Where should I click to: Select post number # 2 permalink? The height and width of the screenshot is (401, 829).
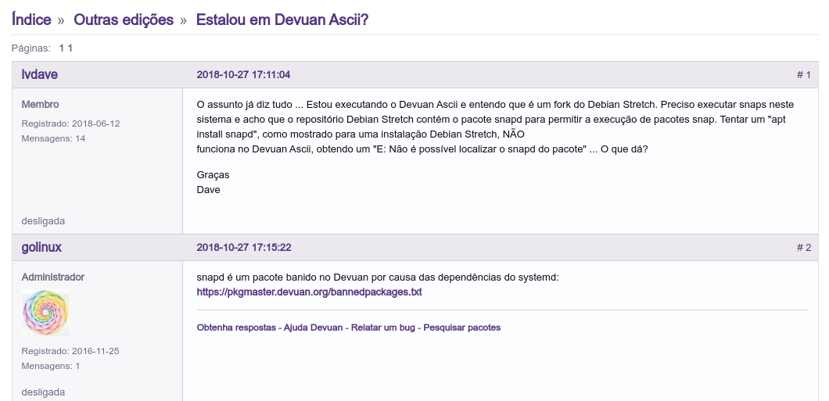click(803, 248)
